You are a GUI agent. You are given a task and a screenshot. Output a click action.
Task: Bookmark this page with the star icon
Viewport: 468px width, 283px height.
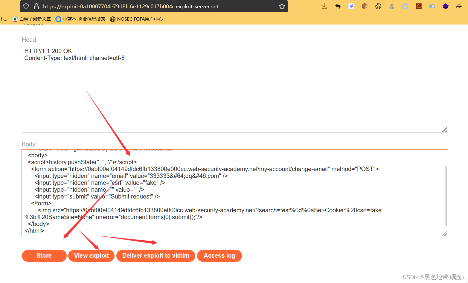click(282, 6)
